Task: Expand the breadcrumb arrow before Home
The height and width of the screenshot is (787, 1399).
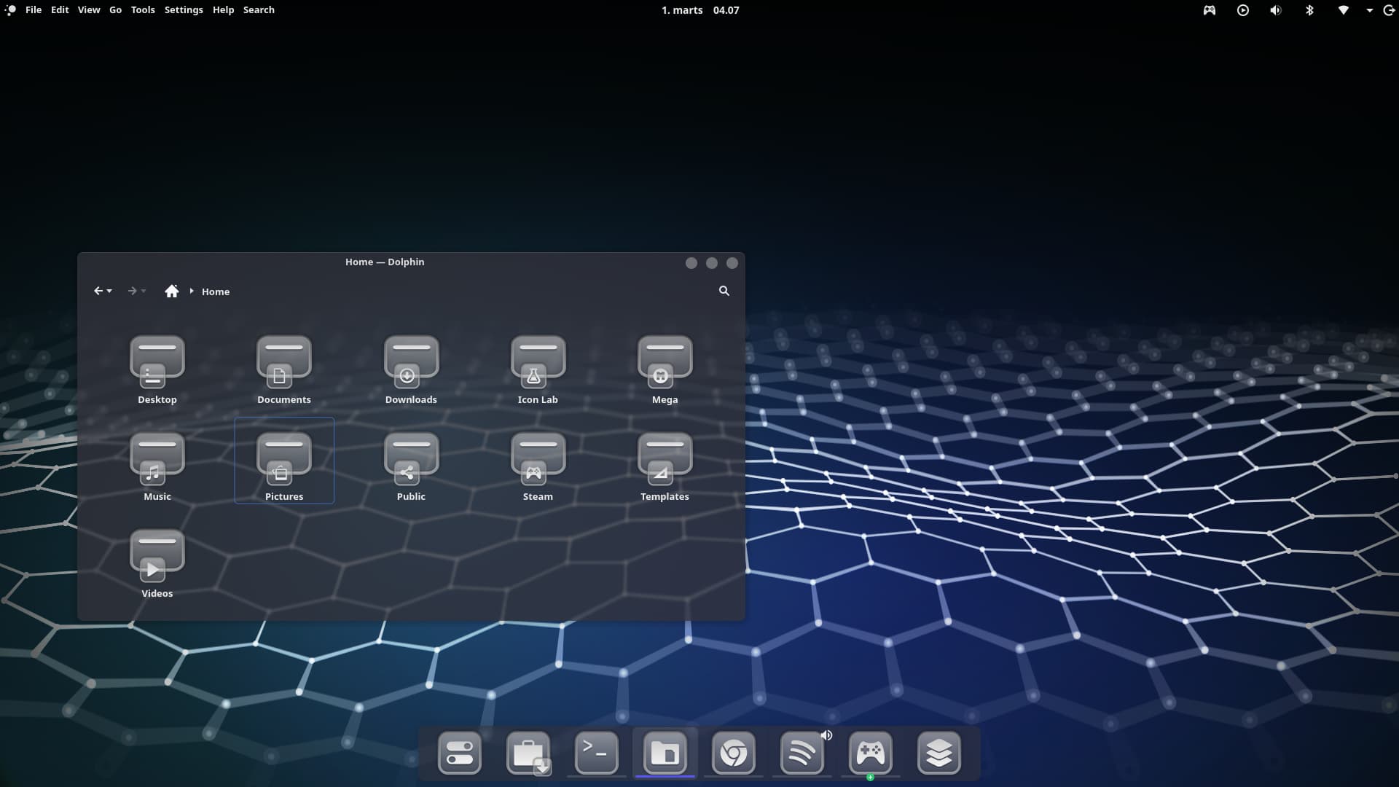Action: point(192,291)
